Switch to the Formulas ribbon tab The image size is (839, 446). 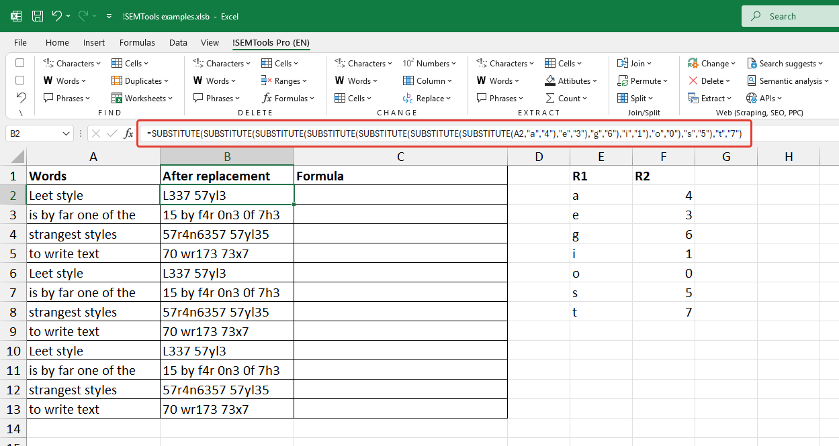coord(137,42)
